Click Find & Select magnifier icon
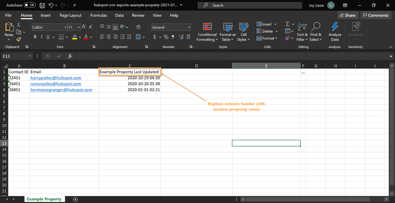Image resolution: width=395 pixels, height=203 pixels. coord(316,26)
